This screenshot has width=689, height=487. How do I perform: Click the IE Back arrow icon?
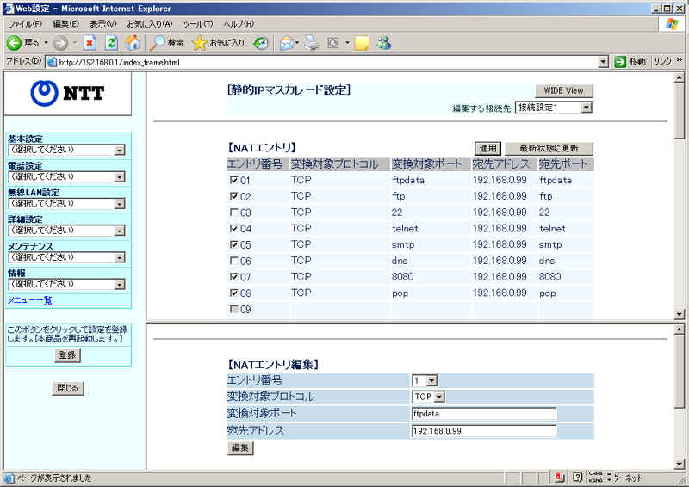click(x=14, y=43)
